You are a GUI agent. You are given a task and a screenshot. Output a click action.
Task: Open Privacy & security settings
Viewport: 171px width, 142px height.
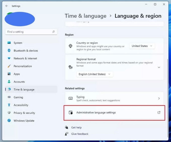coord(31,113)
